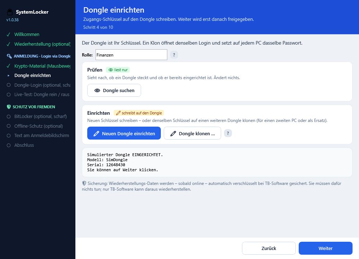
Task: Click Neuen Dongle einrichten button
Action: tap(124, 133)
